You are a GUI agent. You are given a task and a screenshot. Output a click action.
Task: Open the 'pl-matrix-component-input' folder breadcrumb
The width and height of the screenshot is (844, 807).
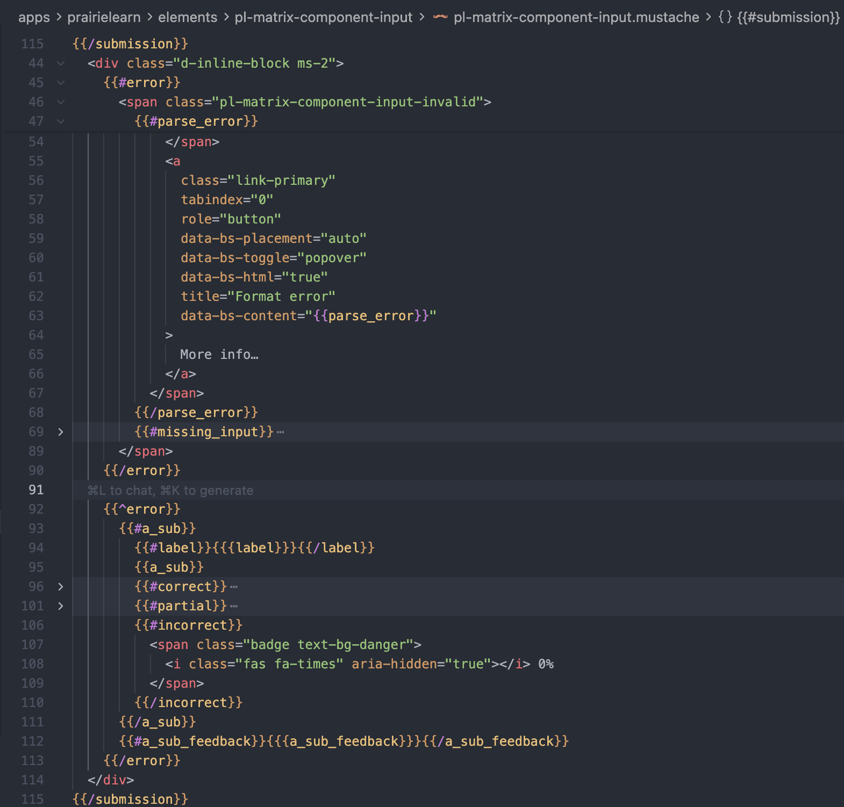click(324, 17)
